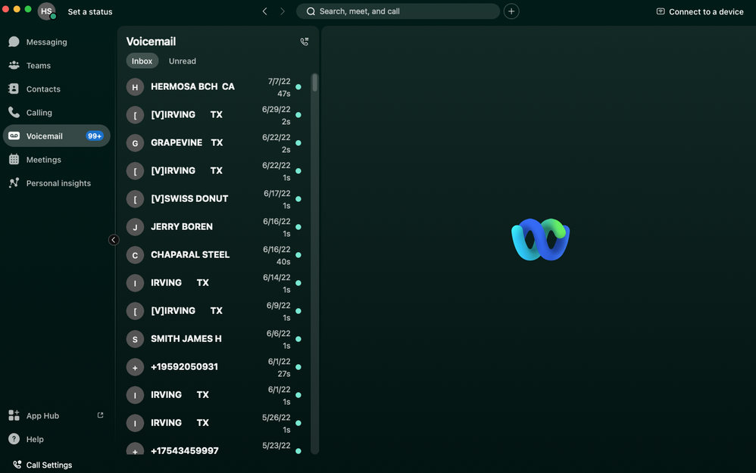
Task: Open the Contacts menu item
Action: [56, 89]
